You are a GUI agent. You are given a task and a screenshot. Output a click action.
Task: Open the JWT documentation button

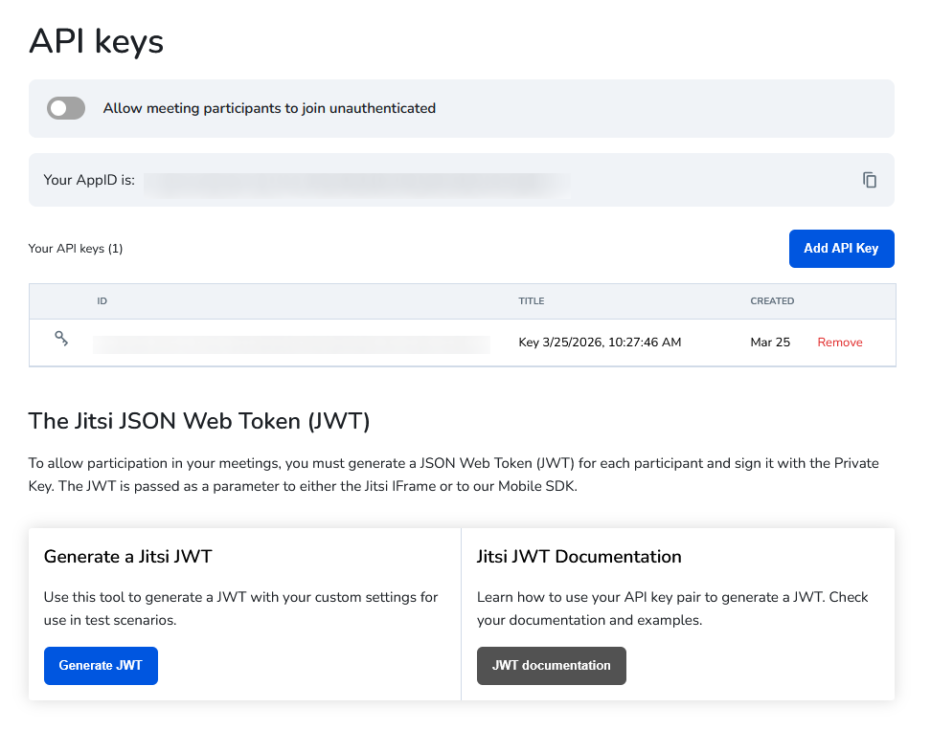pyautogui.click(x=551, y=666)
